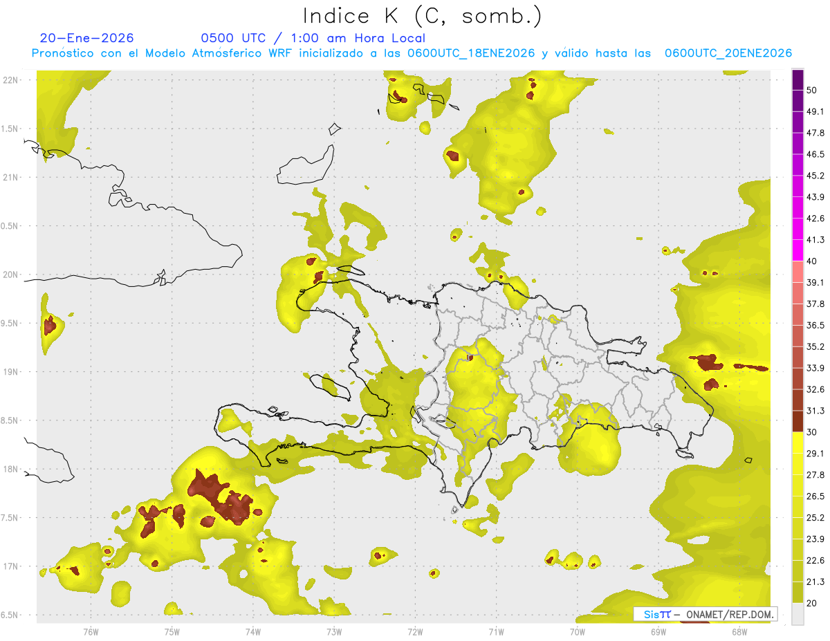
Task: Click the '47.8' color scale value
Action: pos(815,133)
